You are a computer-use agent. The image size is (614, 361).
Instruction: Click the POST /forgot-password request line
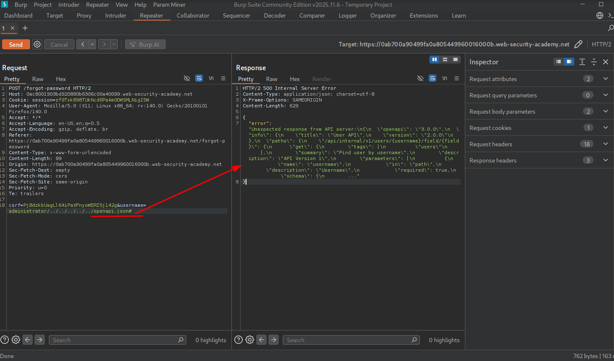[50, 88]
